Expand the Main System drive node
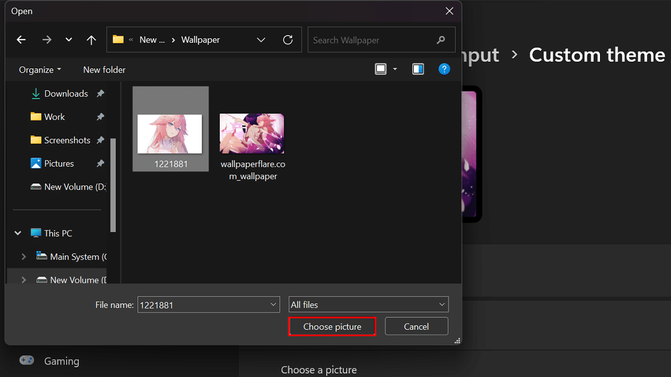 [x=23, y=257]
